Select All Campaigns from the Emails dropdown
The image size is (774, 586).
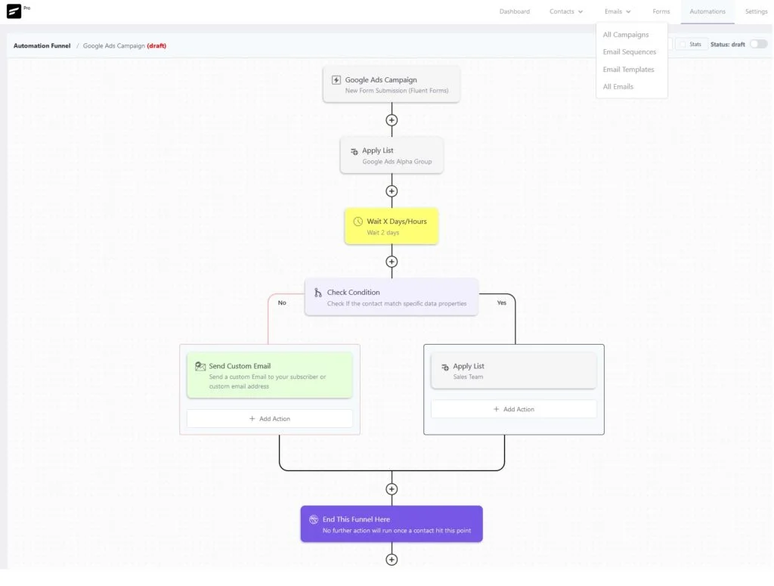625,35
